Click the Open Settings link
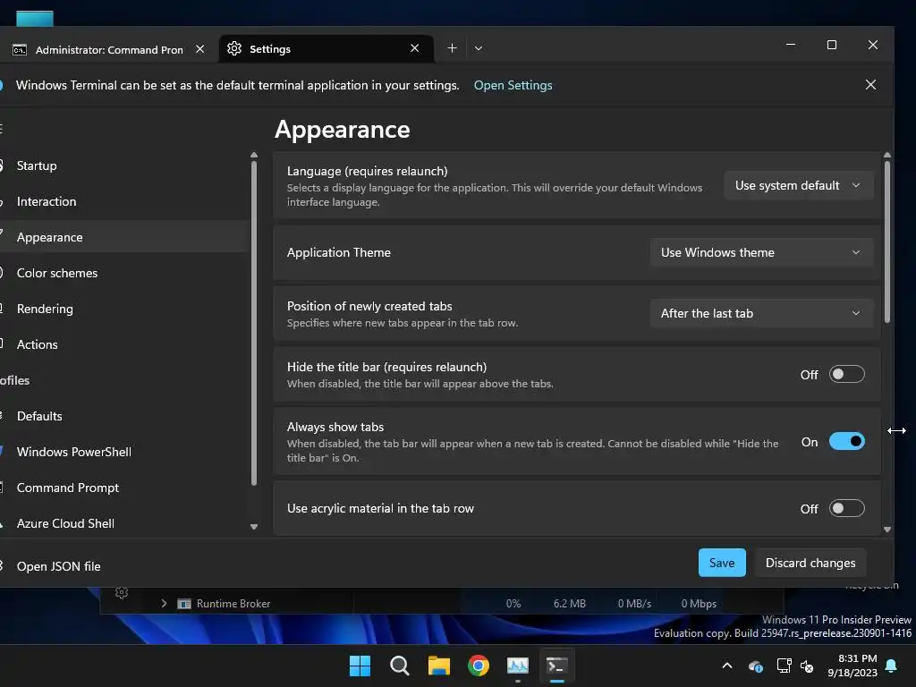 click(513, 85)
